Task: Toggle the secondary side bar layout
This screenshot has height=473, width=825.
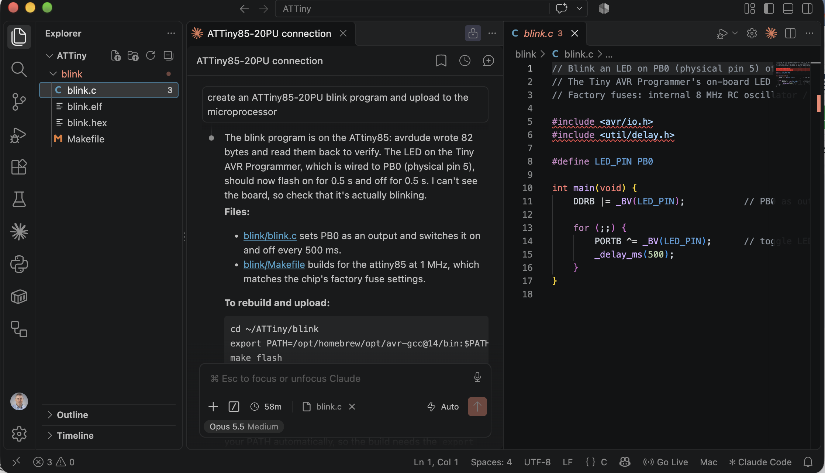Action: coord(807,8)
